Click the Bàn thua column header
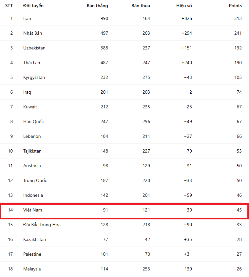The width and height of the screenshot is (249, 277). click(141, 6)
